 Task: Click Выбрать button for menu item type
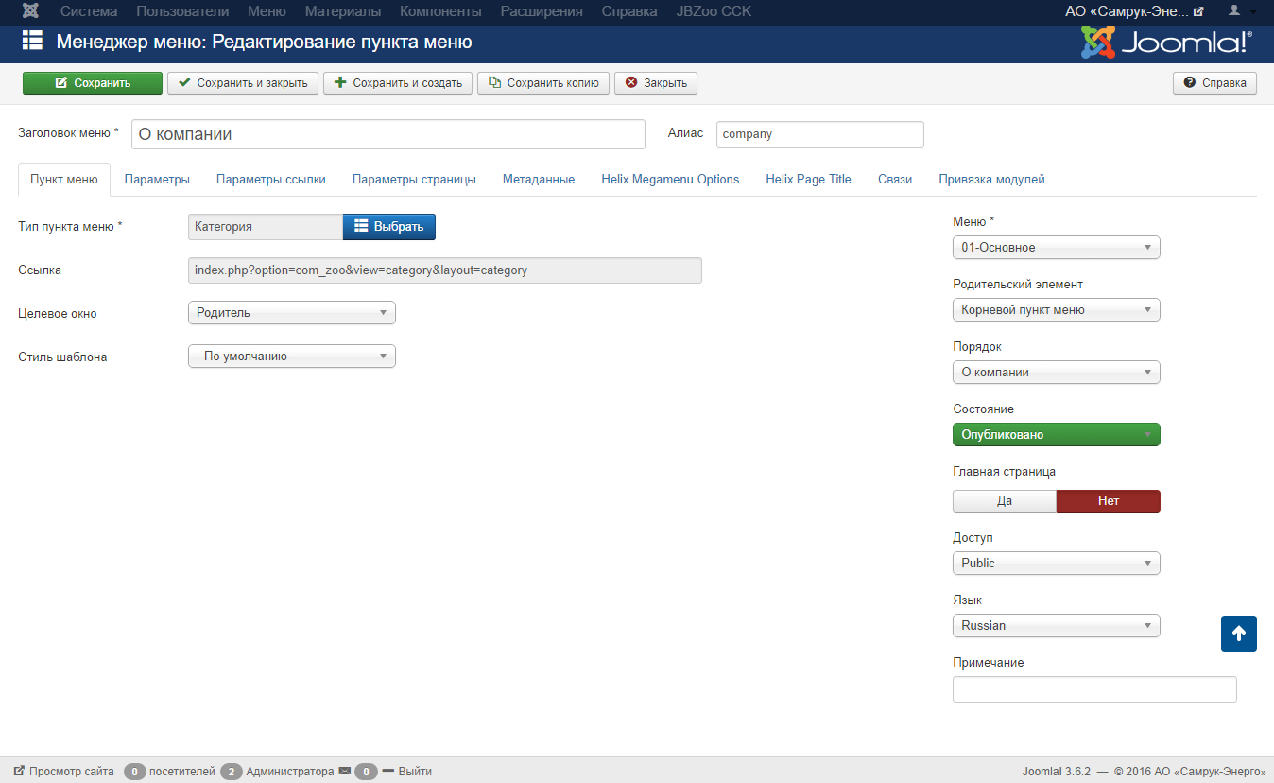pyautogui.click(x=388, y=227)
